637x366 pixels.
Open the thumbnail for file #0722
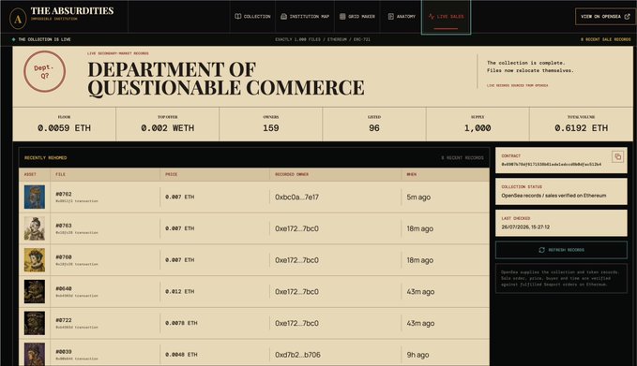click(x=35, y=323)
